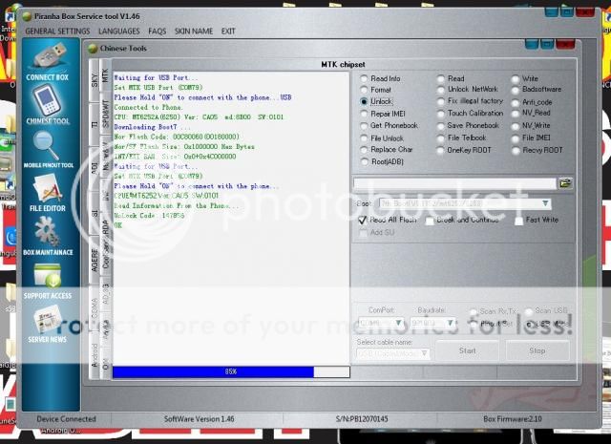Viewport: 611px width, 444px height.
Task: Expand the Boot version dropdown
Action: [x=545, y=203]
